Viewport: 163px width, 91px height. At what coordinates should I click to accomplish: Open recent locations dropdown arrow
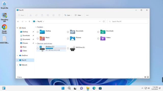click(x=26, y=21)
